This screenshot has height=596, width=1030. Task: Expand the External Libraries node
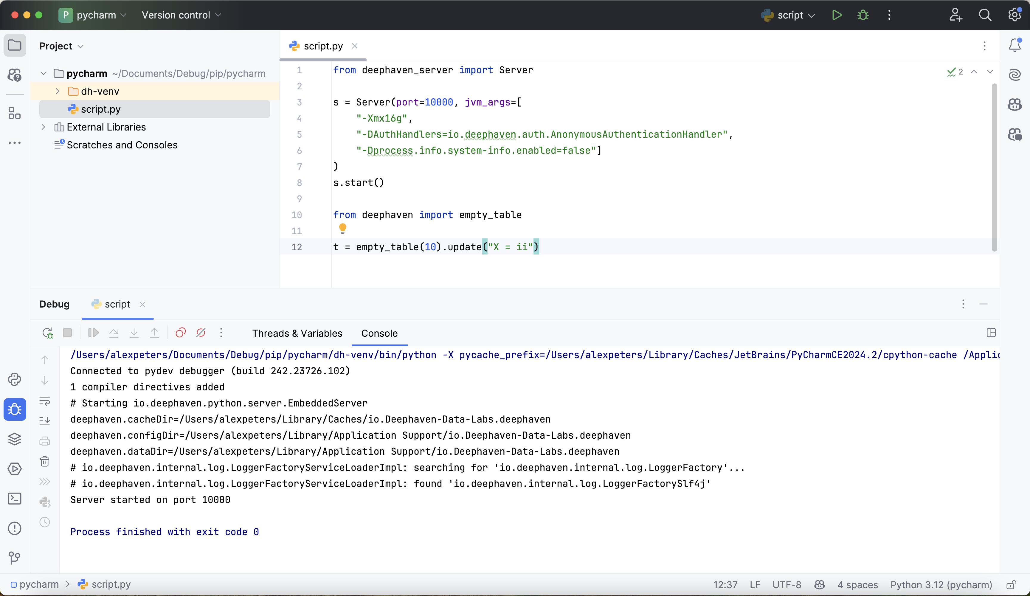pyautogui.click(x=43, y=127)
